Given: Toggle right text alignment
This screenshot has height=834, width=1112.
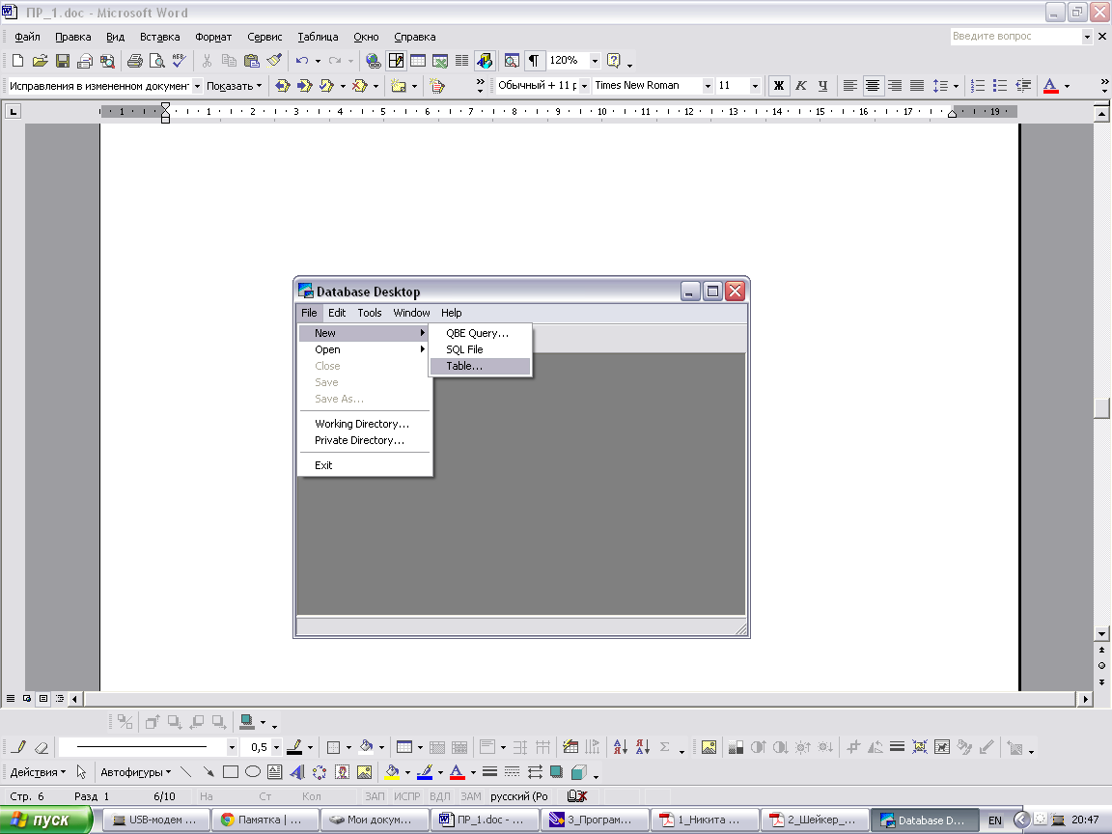Looking at the screenshot, I should (894, 85).
